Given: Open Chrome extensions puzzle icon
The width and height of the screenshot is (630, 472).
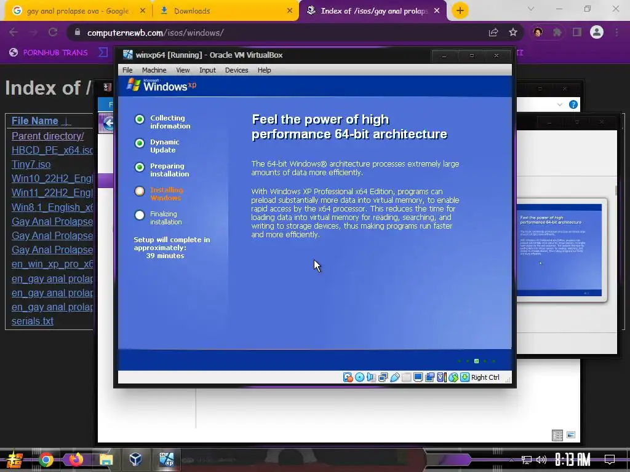Looking at the screenshot, I should 557,32.
